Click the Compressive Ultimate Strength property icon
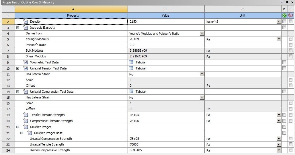 pos(26,121)
